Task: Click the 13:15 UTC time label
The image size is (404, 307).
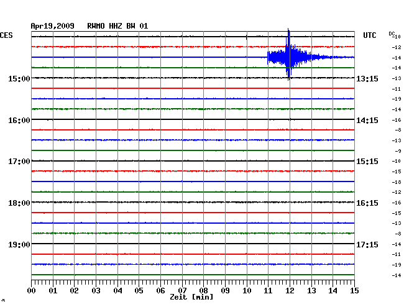Action: point(367,78)
